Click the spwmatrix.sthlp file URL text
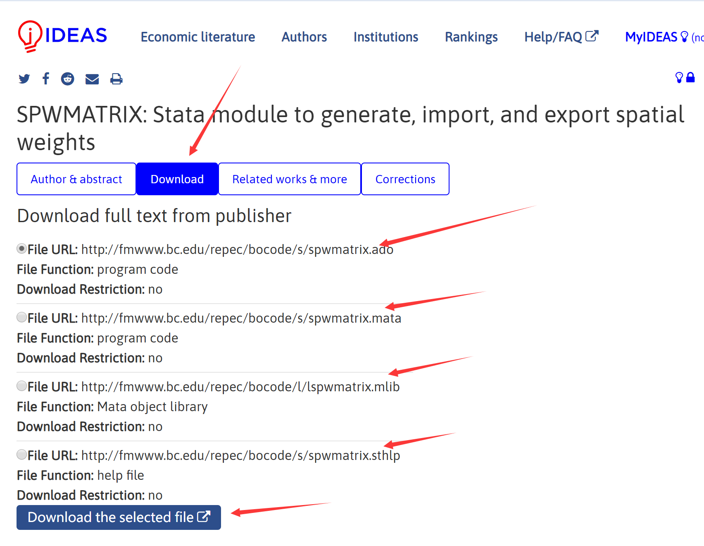704x546 pixels. (241, 455)
